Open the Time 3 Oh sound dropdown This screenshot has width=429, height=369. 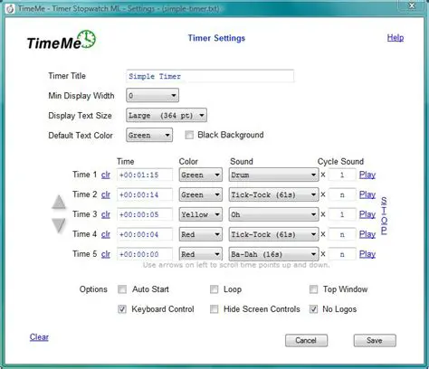coord(273,214)
